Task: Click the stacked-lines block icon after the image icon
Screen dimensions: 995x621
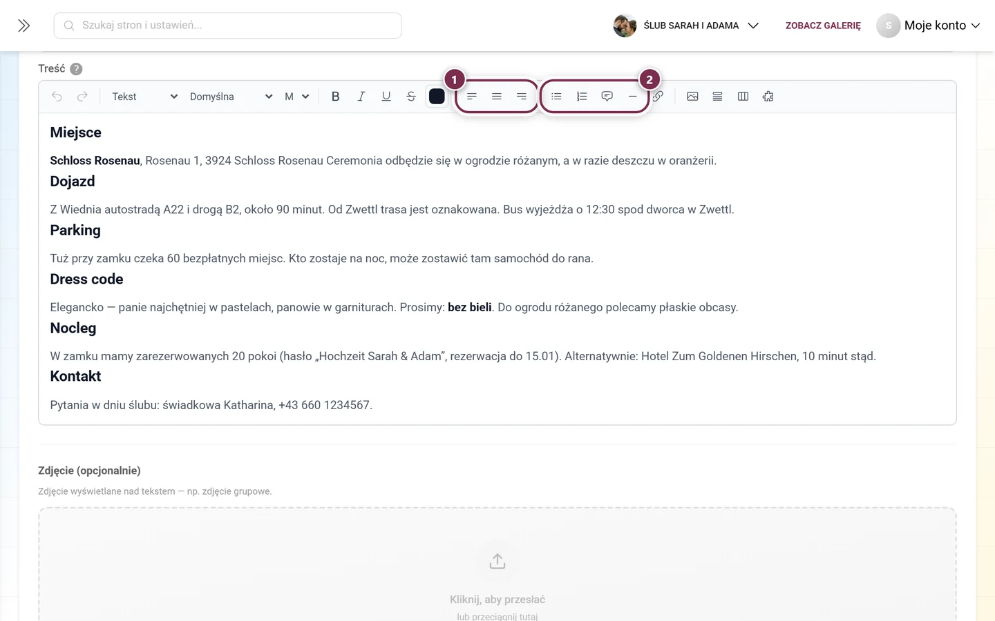Action: 717,97
